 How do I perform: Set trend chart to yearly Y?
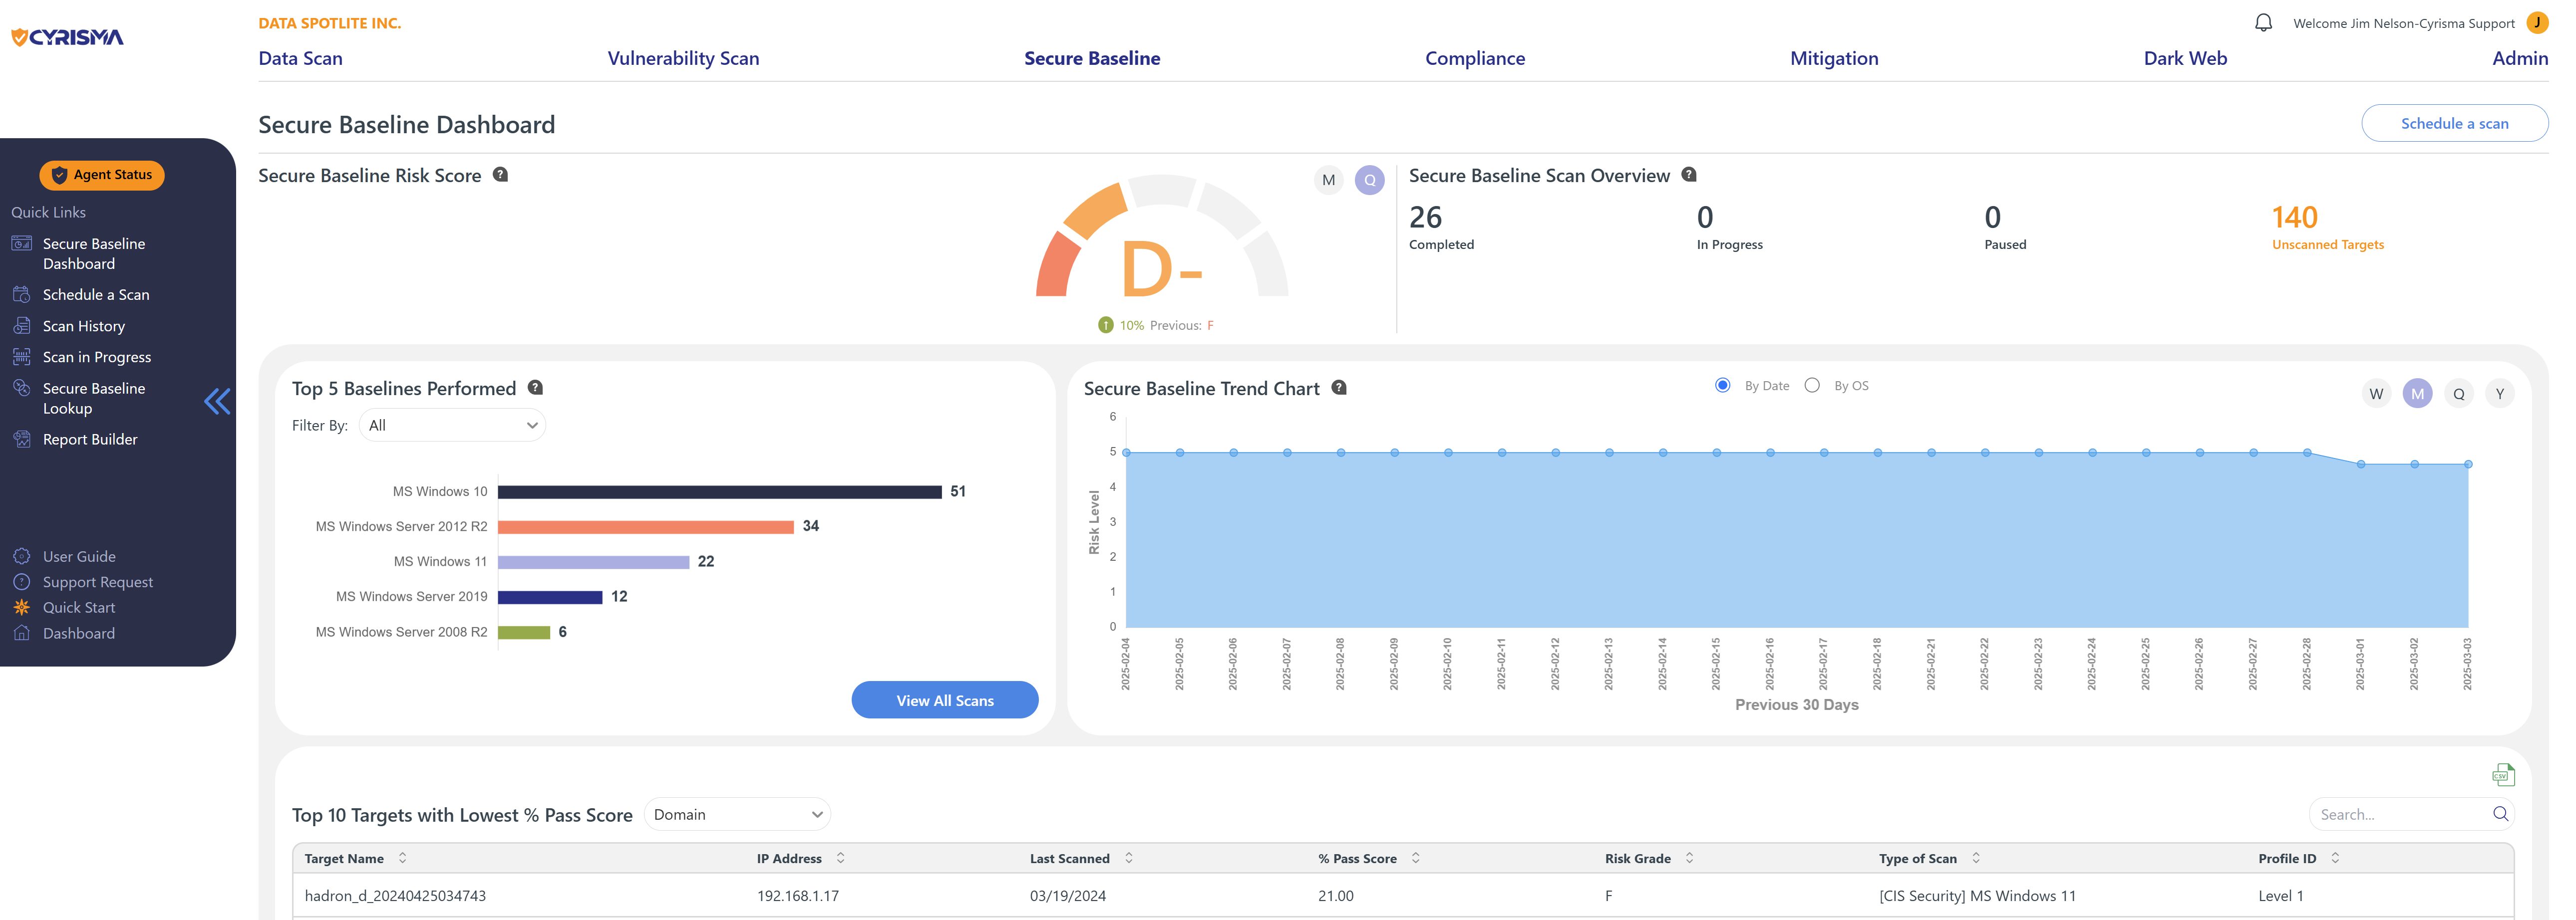[x=2500, y=394]
